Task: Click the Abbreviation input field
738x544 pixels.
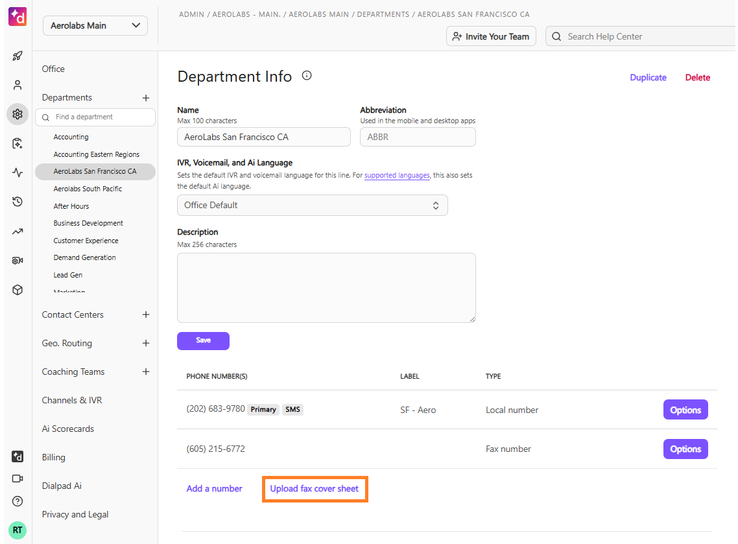Action: [418, 137]
